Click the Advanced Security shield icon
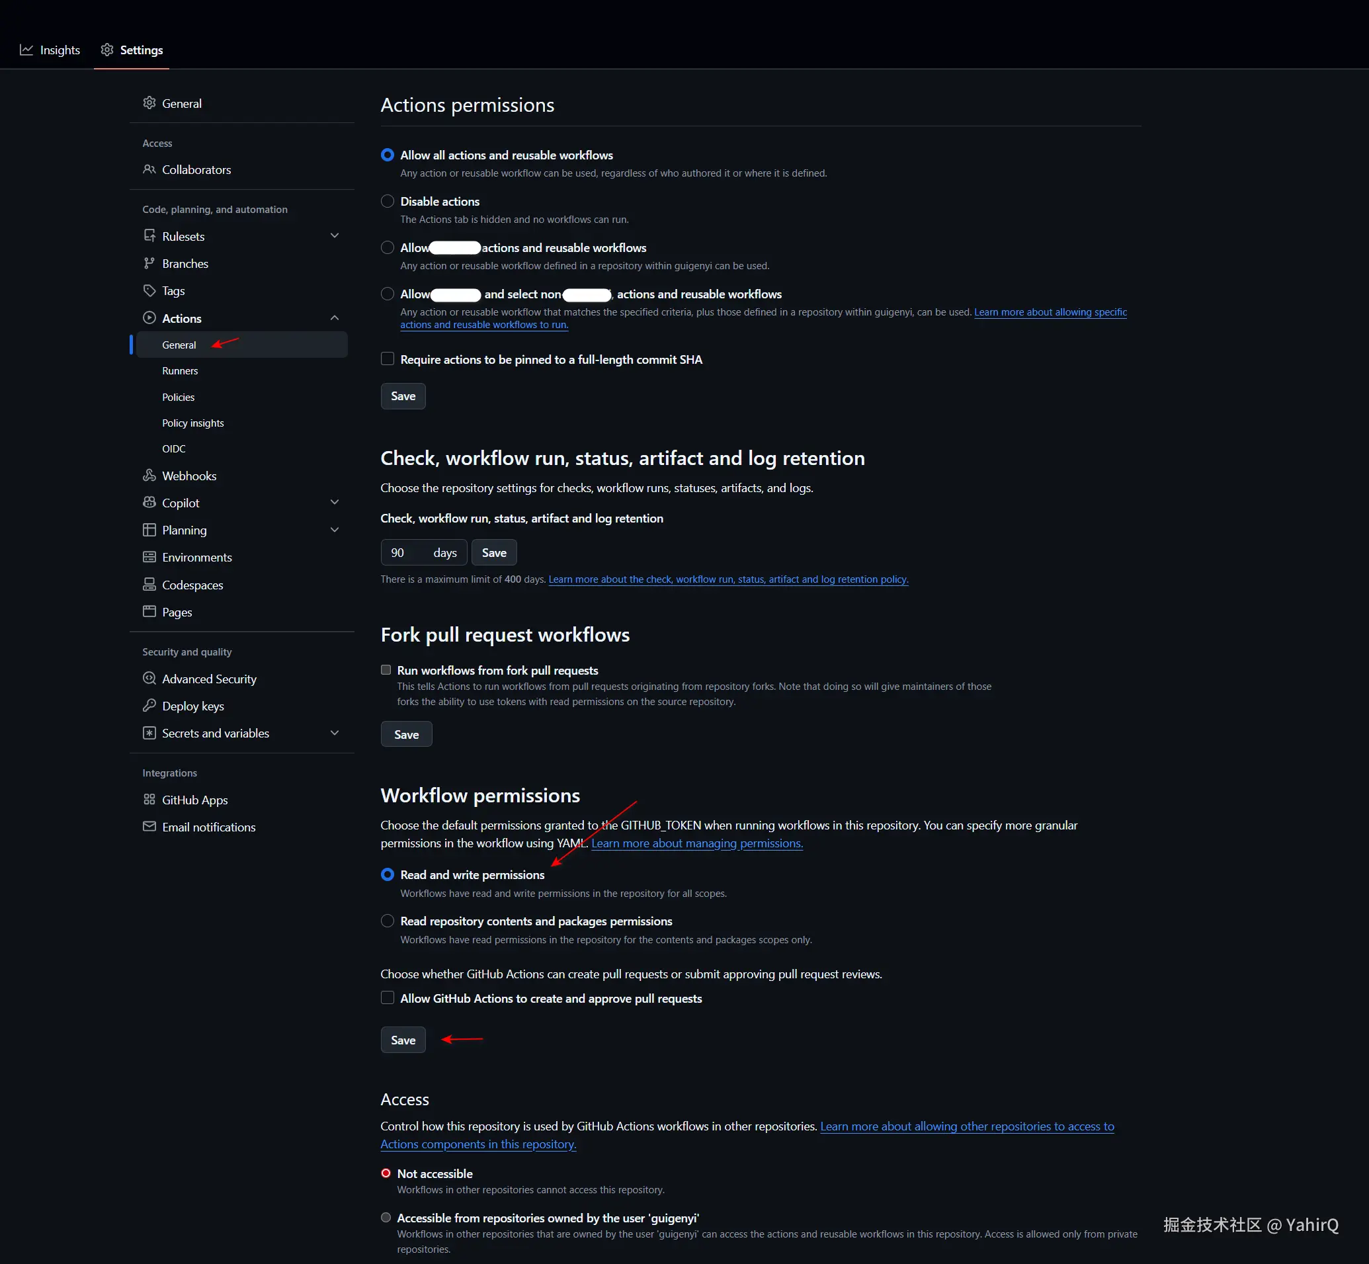1369x1264 pixels. pyautogui.click(x=149, y=679)
